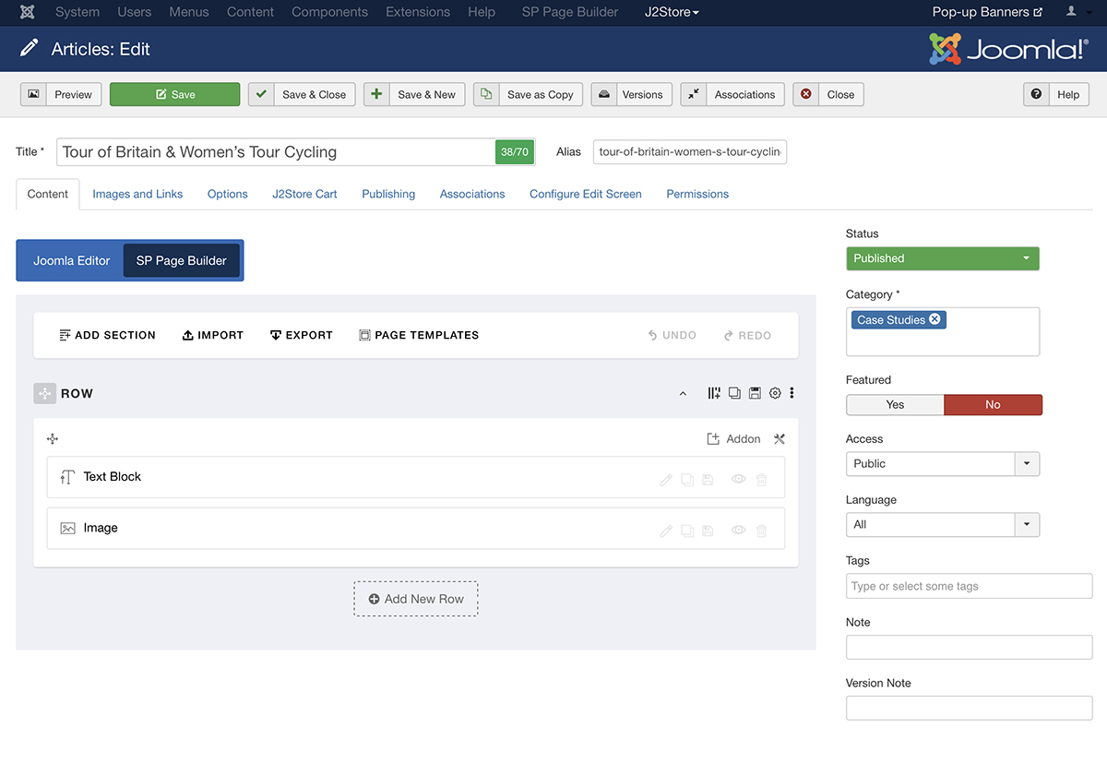Open the Status Published dropdown
Image resolution: width=1107 pixels, height=764 pixels.
coord(942,259)
